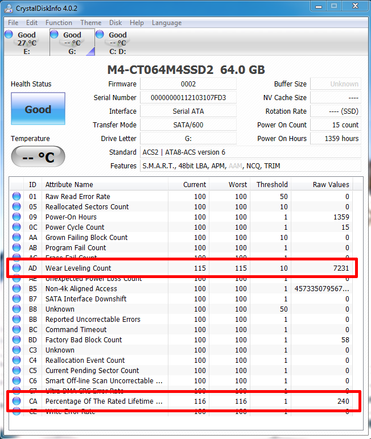
Task: Click the CrystalDiskInfo title bar app icon
Action: point(9,9)
